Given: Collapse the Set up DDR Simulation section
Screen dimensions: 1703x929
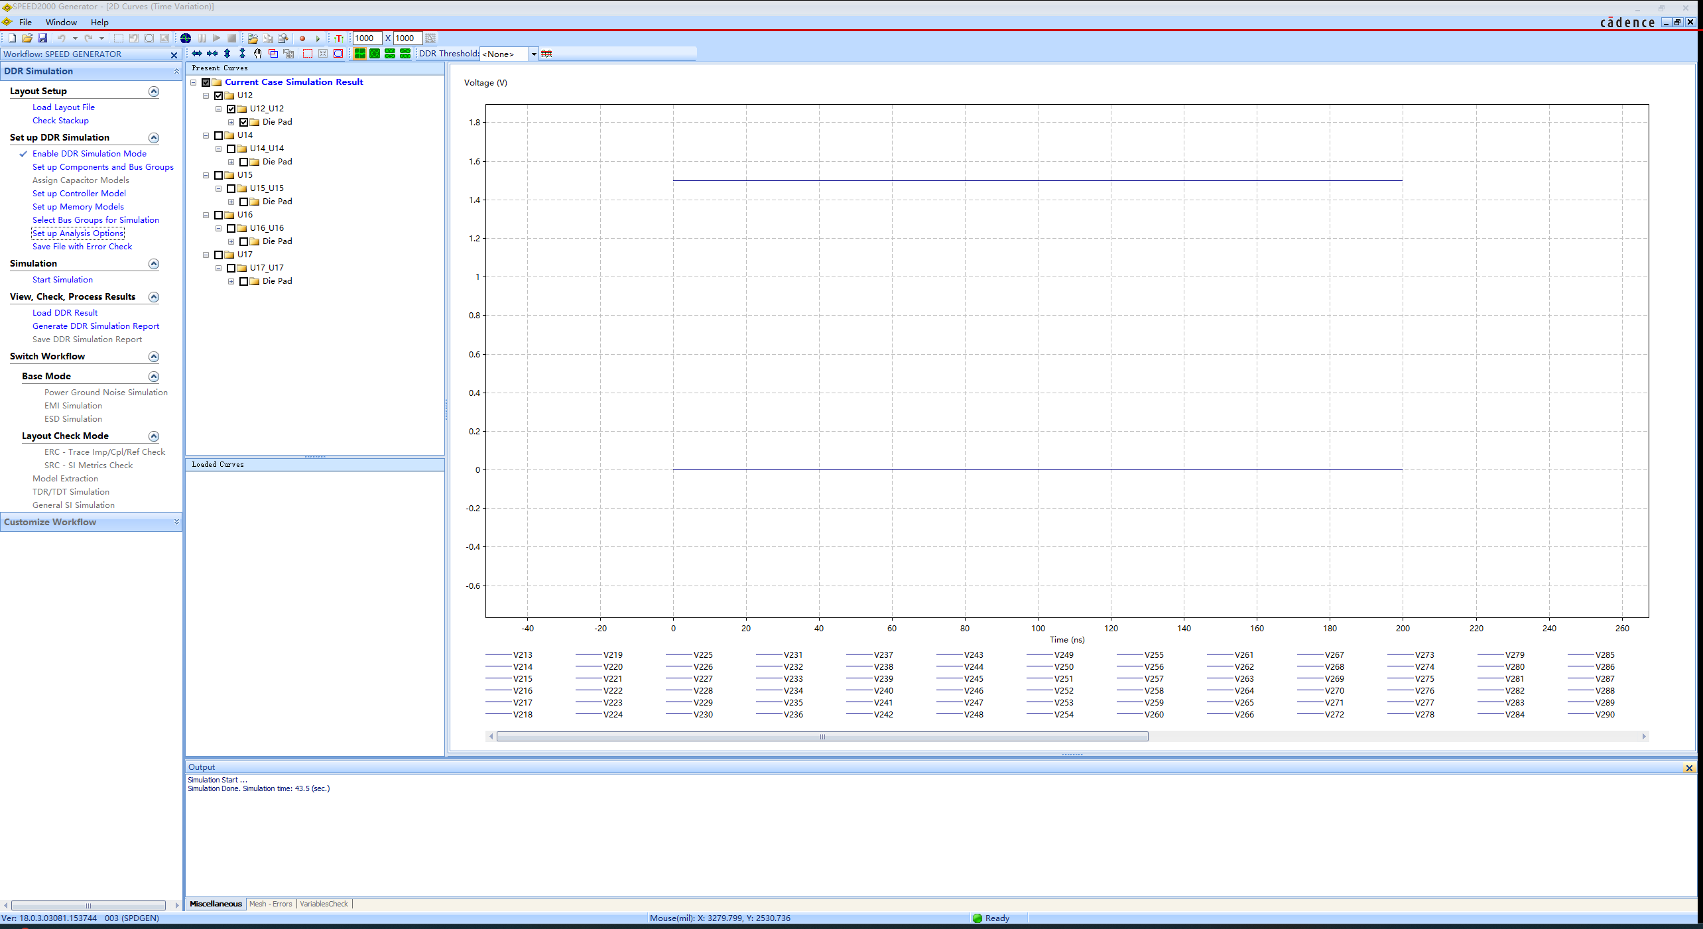Looking at the screenshot, I should 154,138.
